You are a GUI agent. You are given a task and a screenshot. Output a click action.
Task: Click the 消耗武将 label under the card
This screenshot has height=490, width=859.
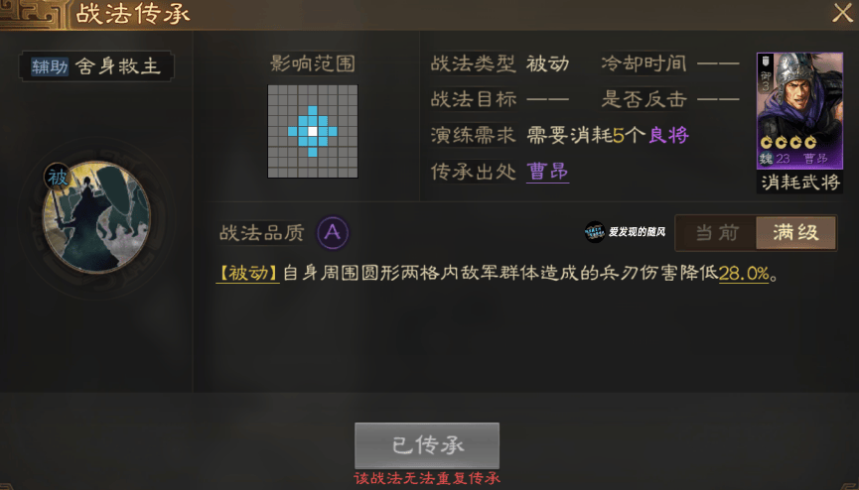click(800, 182)
